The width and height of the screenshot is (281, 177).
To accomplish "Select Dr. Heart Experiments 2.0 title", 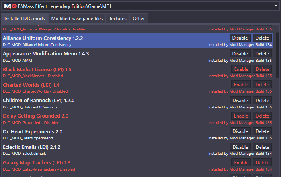I will click(x=33, y=132).
